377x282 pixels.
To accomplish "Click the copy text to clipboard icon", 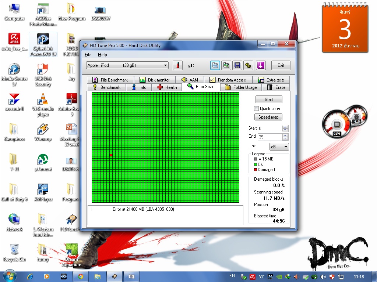I will (215, 65).
